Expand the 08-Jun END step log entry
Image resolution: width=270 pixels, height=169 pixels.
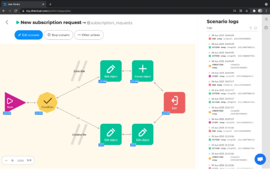[x=209, y=35]
